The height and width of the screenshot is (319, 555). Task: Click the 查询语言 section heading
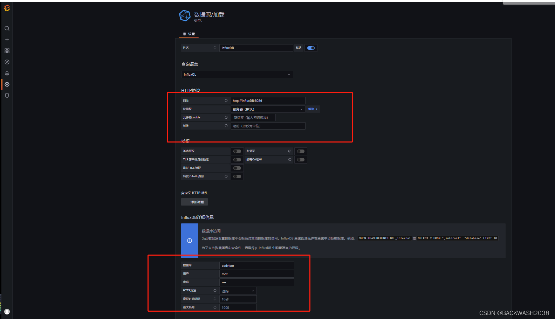click(x=190, y=64)
